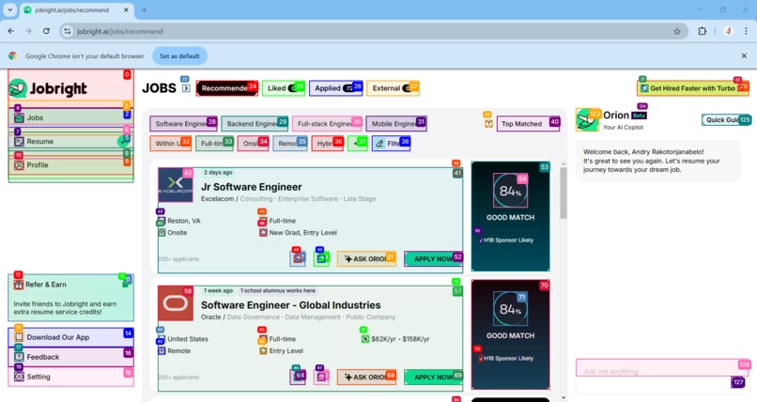Click APPLY NOW for Oracle Software Engineer
Screen dimensions: 757x402
click(433, 377)
